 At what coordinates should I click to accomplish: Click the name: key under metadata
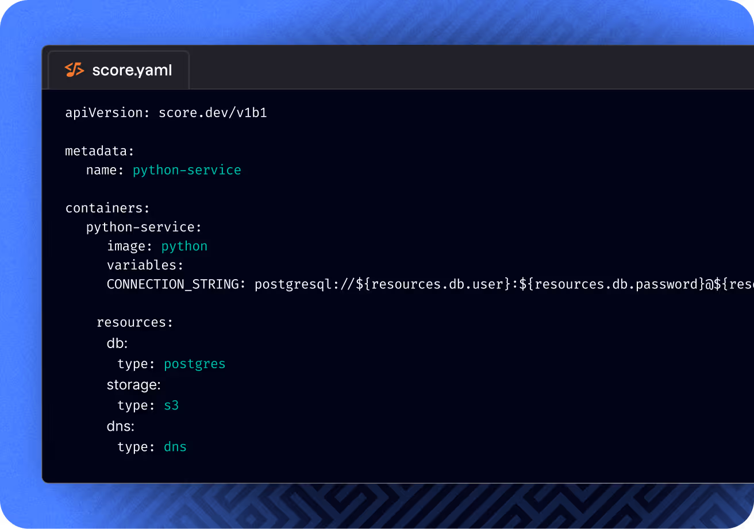coord(105,170)
